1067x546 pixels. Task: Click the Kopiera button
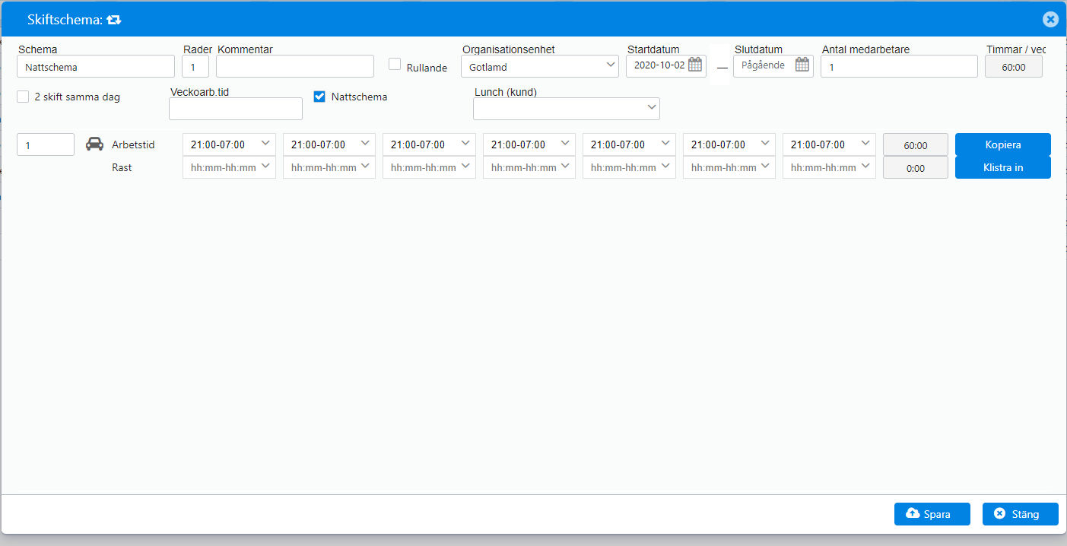click(x=1003, y=144)
